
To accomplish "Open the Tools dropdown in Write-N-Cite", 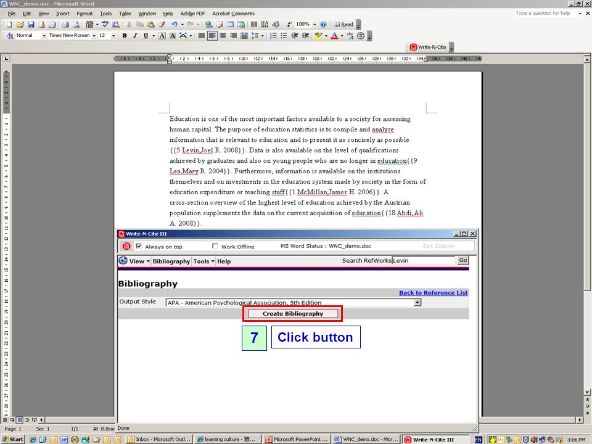I will pos(204,261).
